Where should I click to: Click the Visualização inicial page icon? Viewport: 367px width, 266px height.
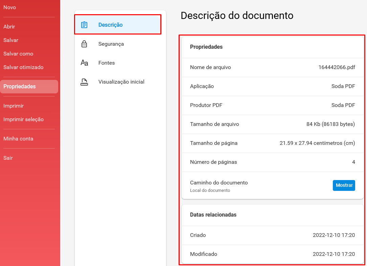[x=84, y=82]
